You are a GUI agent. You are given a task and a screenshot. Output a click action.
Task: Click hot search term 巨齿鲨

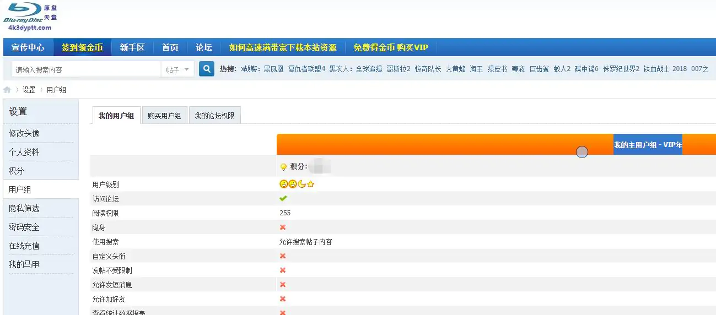pyautogui.click(x=539, y=69)
